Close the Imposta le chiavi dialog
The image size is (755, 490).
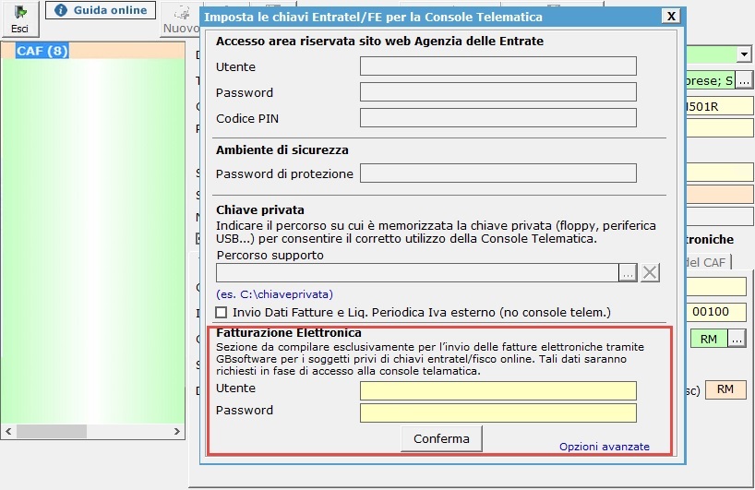click(671, 17)
